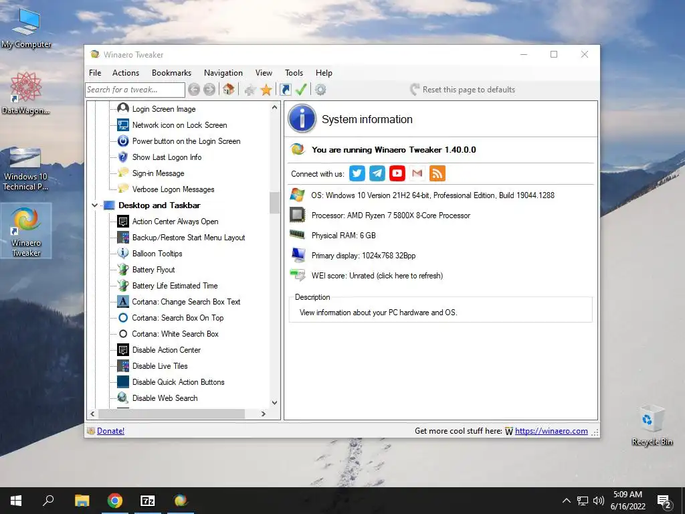Select Backup/Restore Start Menu Layout
This screenshot has height=514, width=685.
tap(189, 238)
